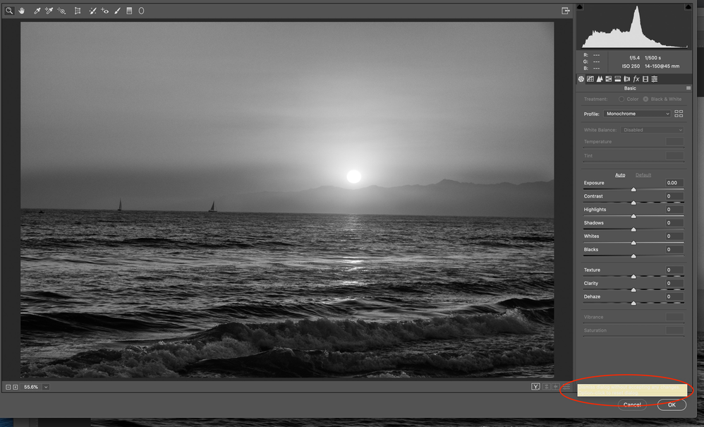Image resolution: width=704 pixels, height=427 pixels.
Task: Select the Zoom tool in the toolbar
Action: (x=9, y=11)
